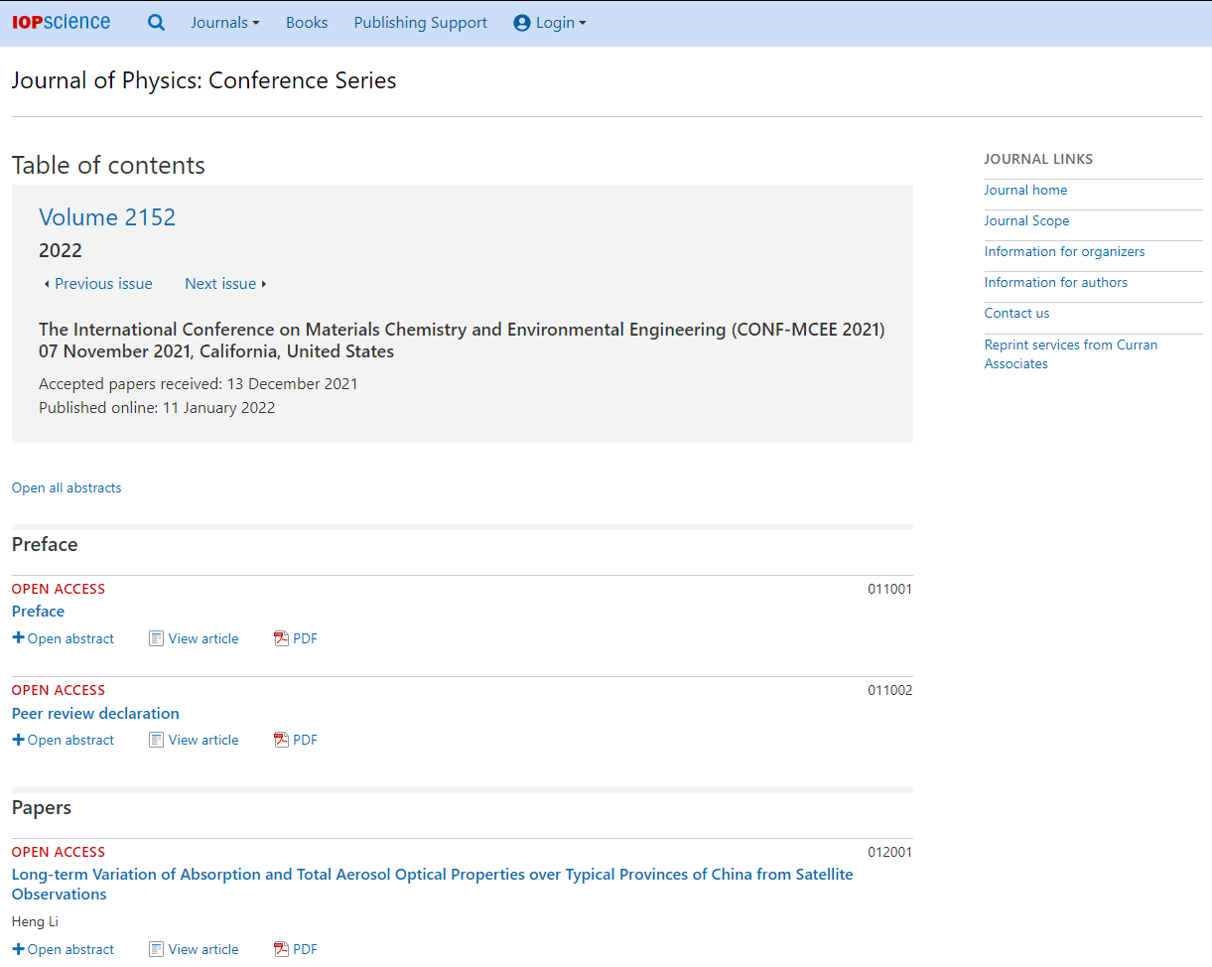Click the JOURNAL LINKS sidebar heading
Image resolution: width=1212 pixels, height=967 pixels.
pyautogui.click(x=1038, y=159)
